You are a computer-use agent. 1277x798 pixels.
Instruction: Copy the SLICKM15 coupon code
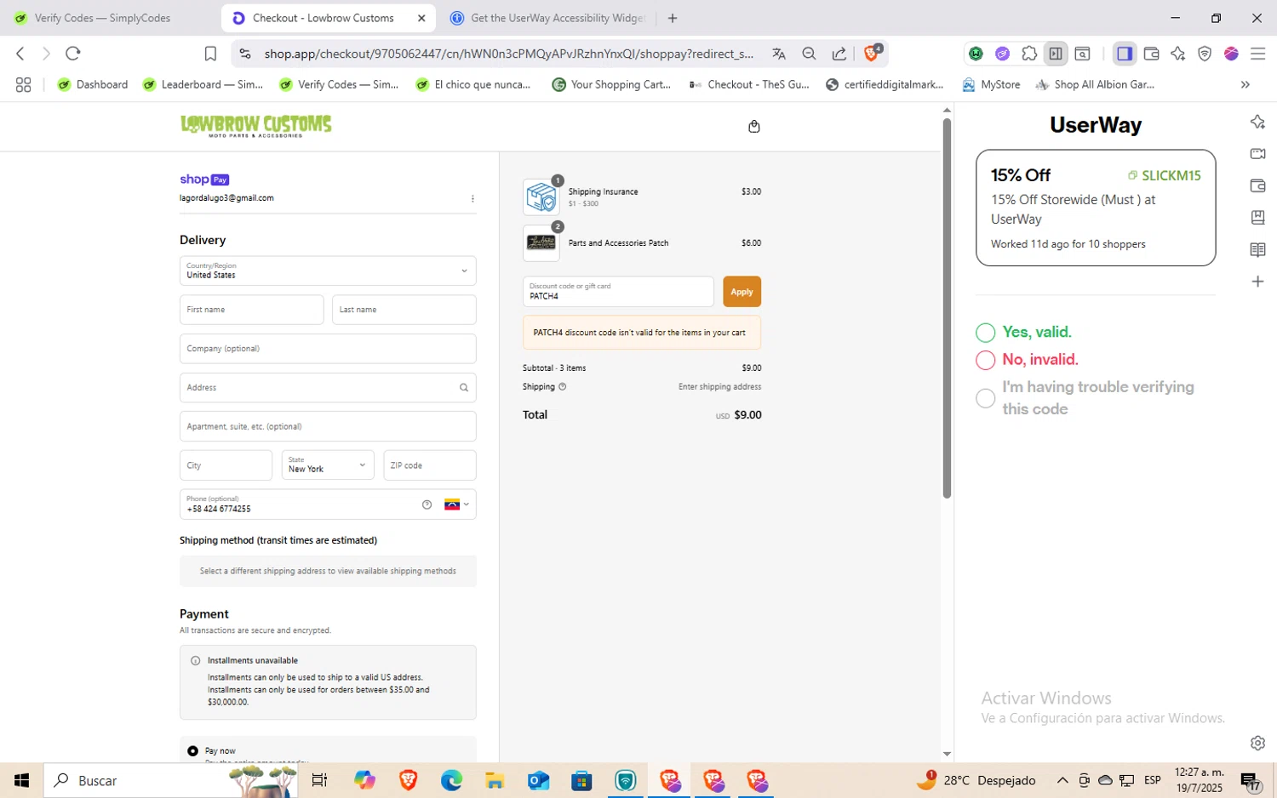coord(1164,175)
